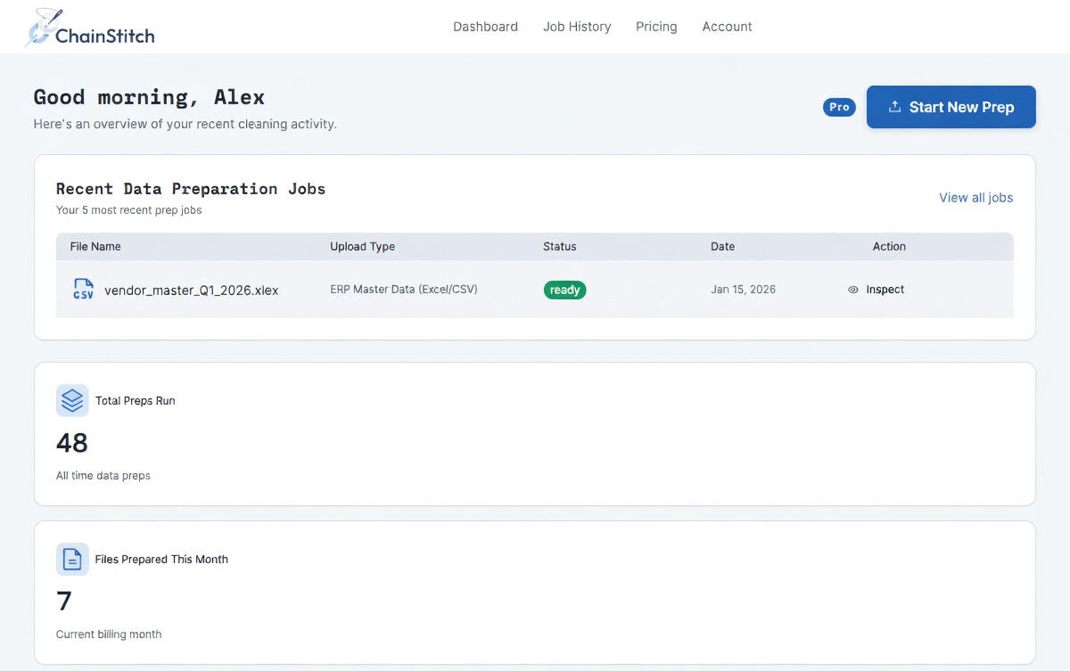Click the upload icon in Start New Prep
This screenshot has width=1070, height=671.
(x=894, y=107)
